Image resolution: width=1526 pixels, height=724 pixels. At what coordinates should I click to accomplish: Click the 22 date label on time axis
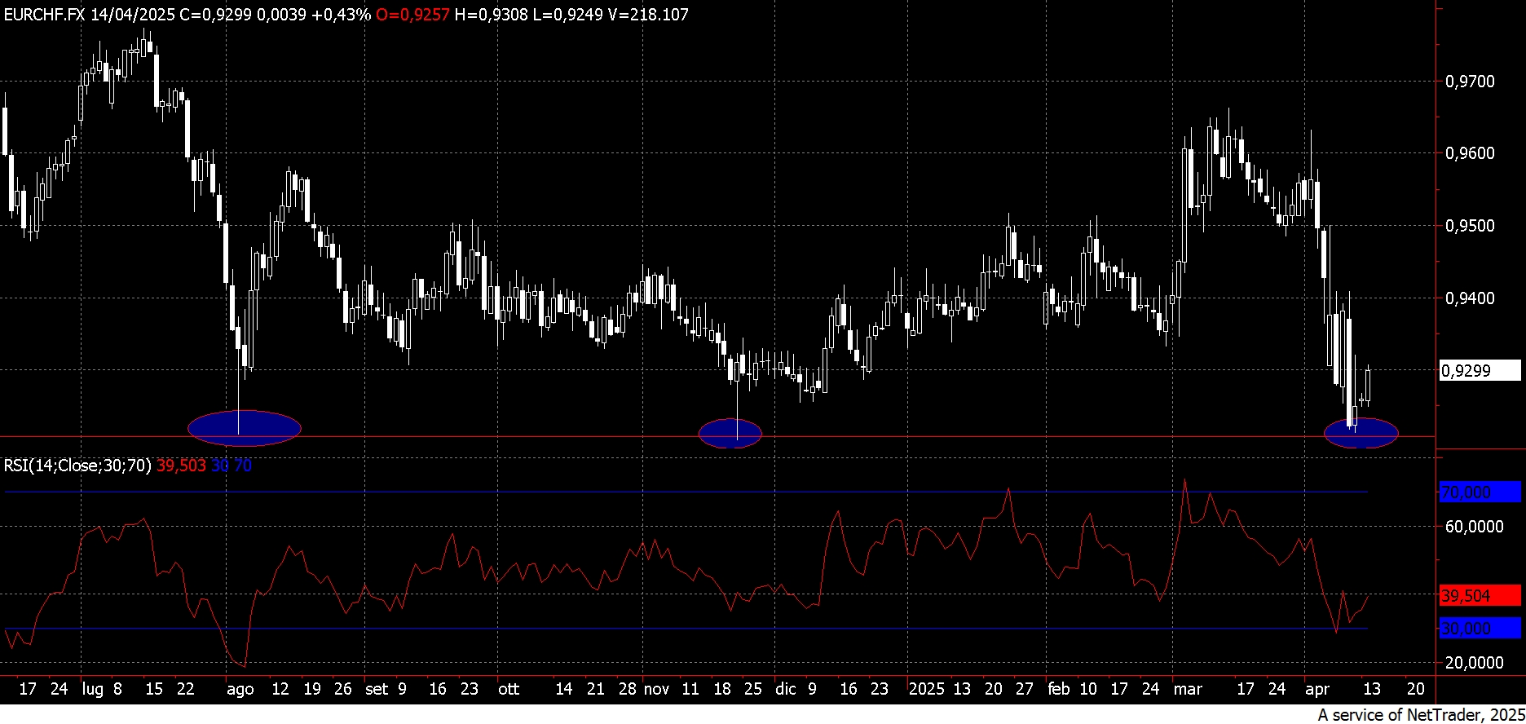coord(186,689)
